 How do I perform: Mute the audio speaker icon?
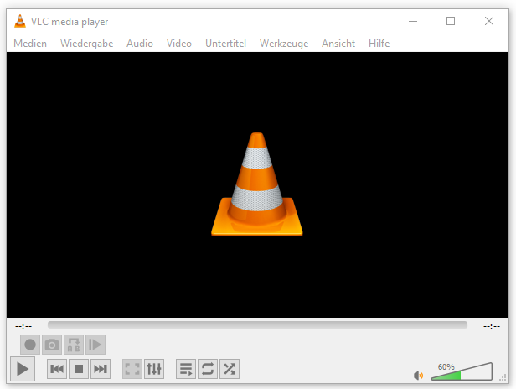[x=418, y=375]
